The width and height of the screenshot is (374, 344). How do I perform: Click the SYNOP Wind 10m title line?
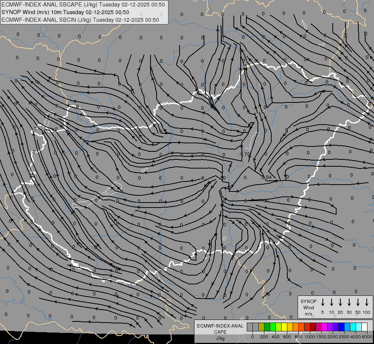click(65, 12)
